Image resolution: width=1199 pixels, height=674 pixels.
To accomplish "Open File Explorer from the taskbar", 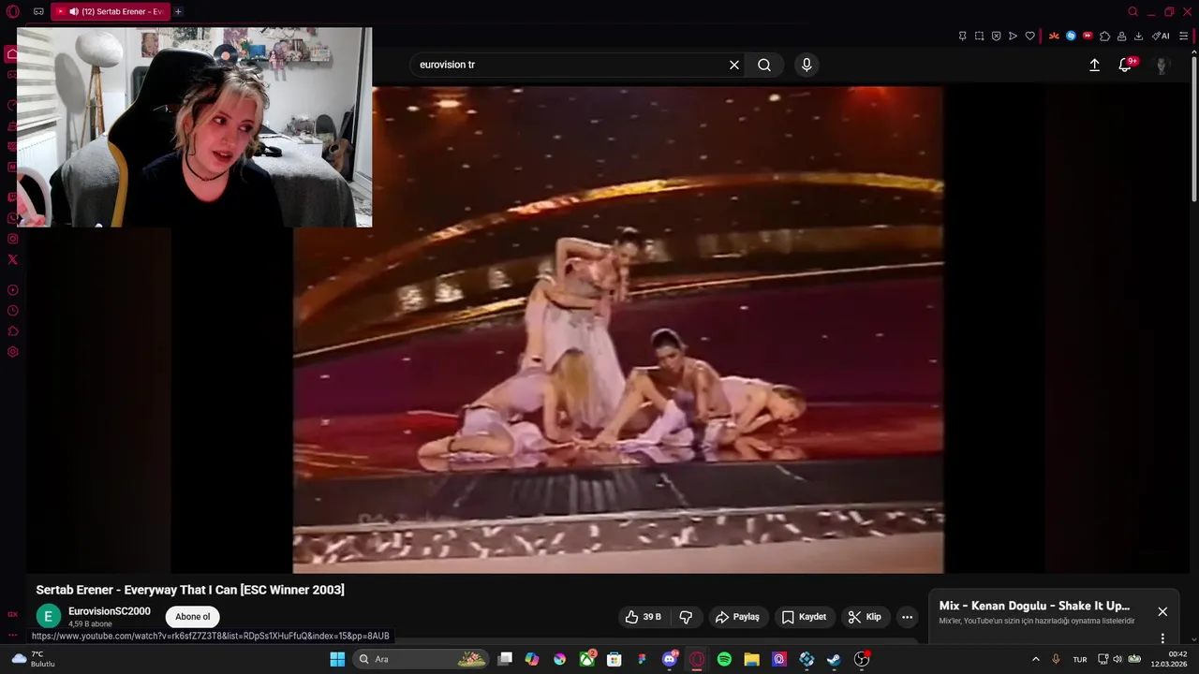I will coord(751,659).
